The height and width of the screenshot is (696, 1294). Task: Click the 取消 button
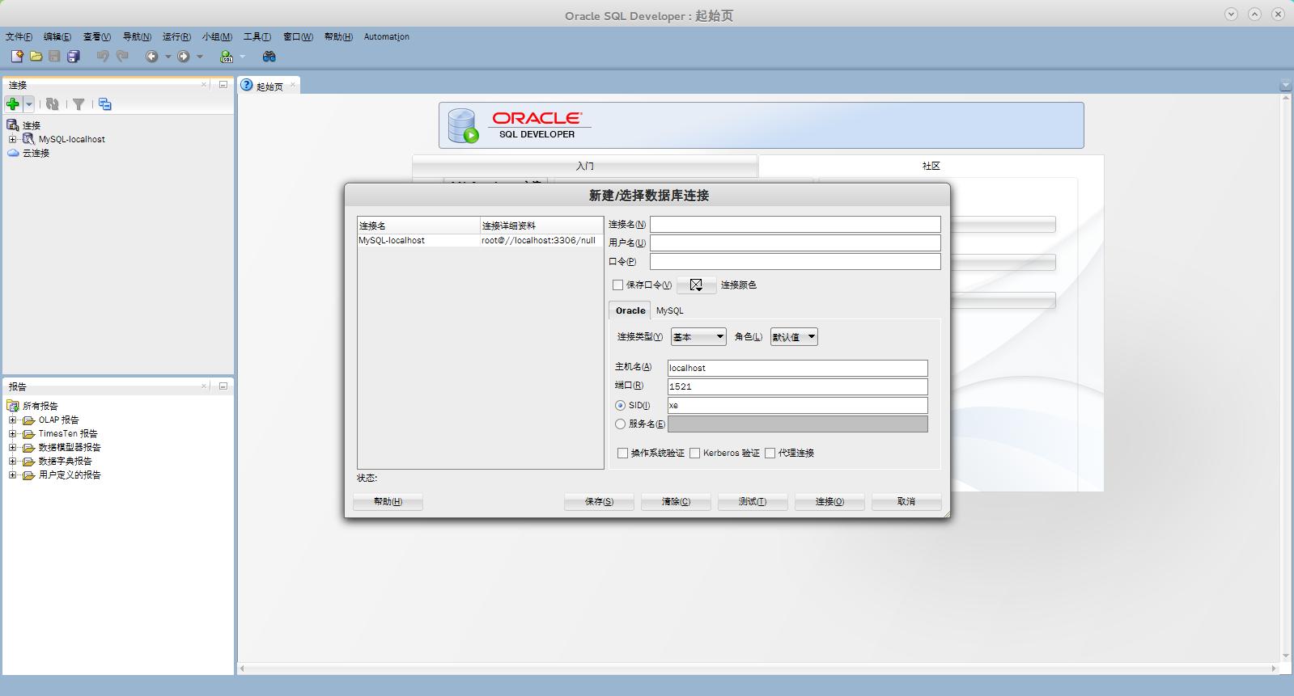click(x=906, y=501)
